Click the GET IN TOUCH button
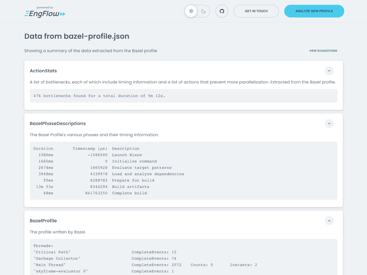The width and height of the screenshot is (367, 275). pos(256,11)
